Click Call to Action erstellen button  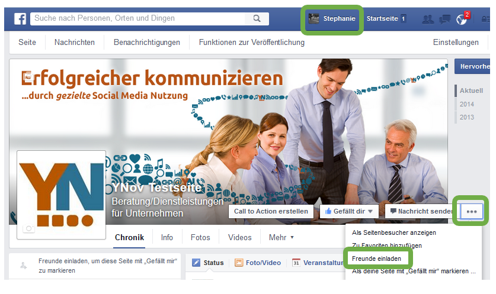[271, 211]
